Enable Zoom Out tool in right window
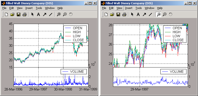198x96 pixels. click(164, 14)
